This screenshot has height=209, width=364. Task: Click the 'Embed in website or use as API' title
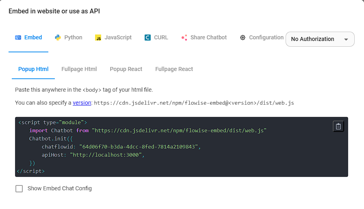coord(54,11)
